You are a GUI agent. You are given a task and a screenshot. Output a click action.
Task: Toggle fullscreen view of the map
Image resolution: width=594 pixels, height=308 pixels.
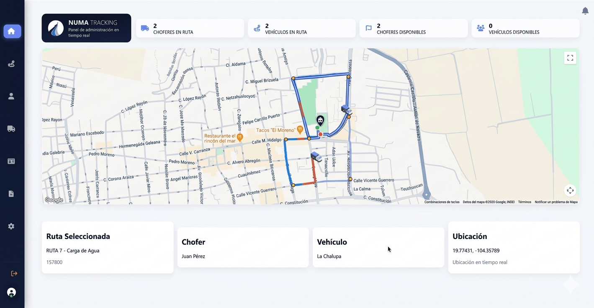coord(570,58)
